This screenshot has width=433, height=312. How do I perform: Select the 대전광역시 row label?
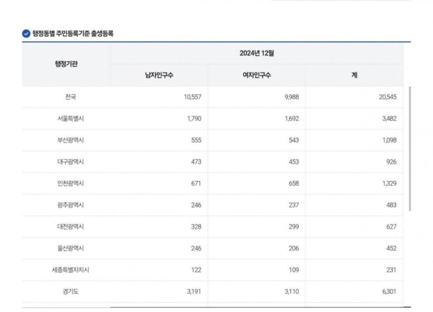click(x=71, y=226)
